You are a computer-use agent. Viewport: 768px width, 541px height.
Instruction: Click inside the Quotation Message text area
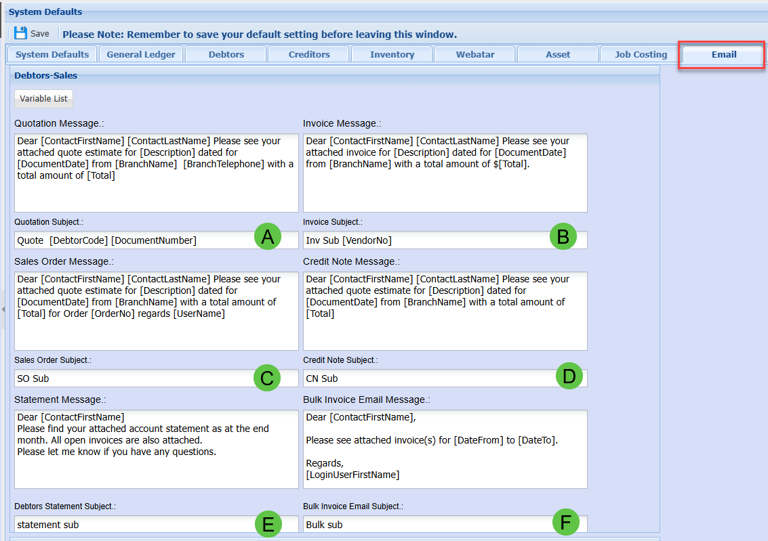coord(157,173)
